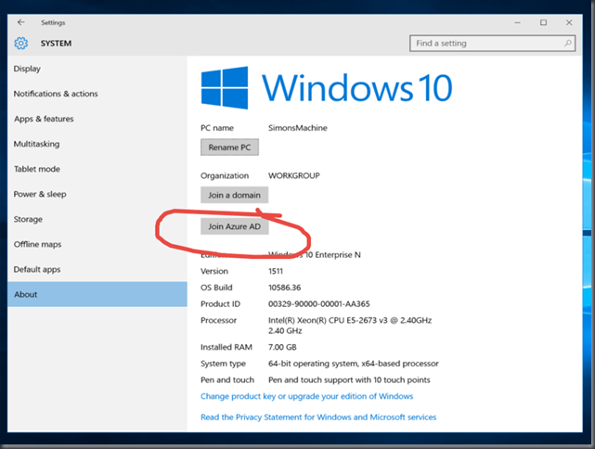The height and width of the screenshot is (449, 595).
Task: Click the Organization label
Action: click(x=225, y=175)
